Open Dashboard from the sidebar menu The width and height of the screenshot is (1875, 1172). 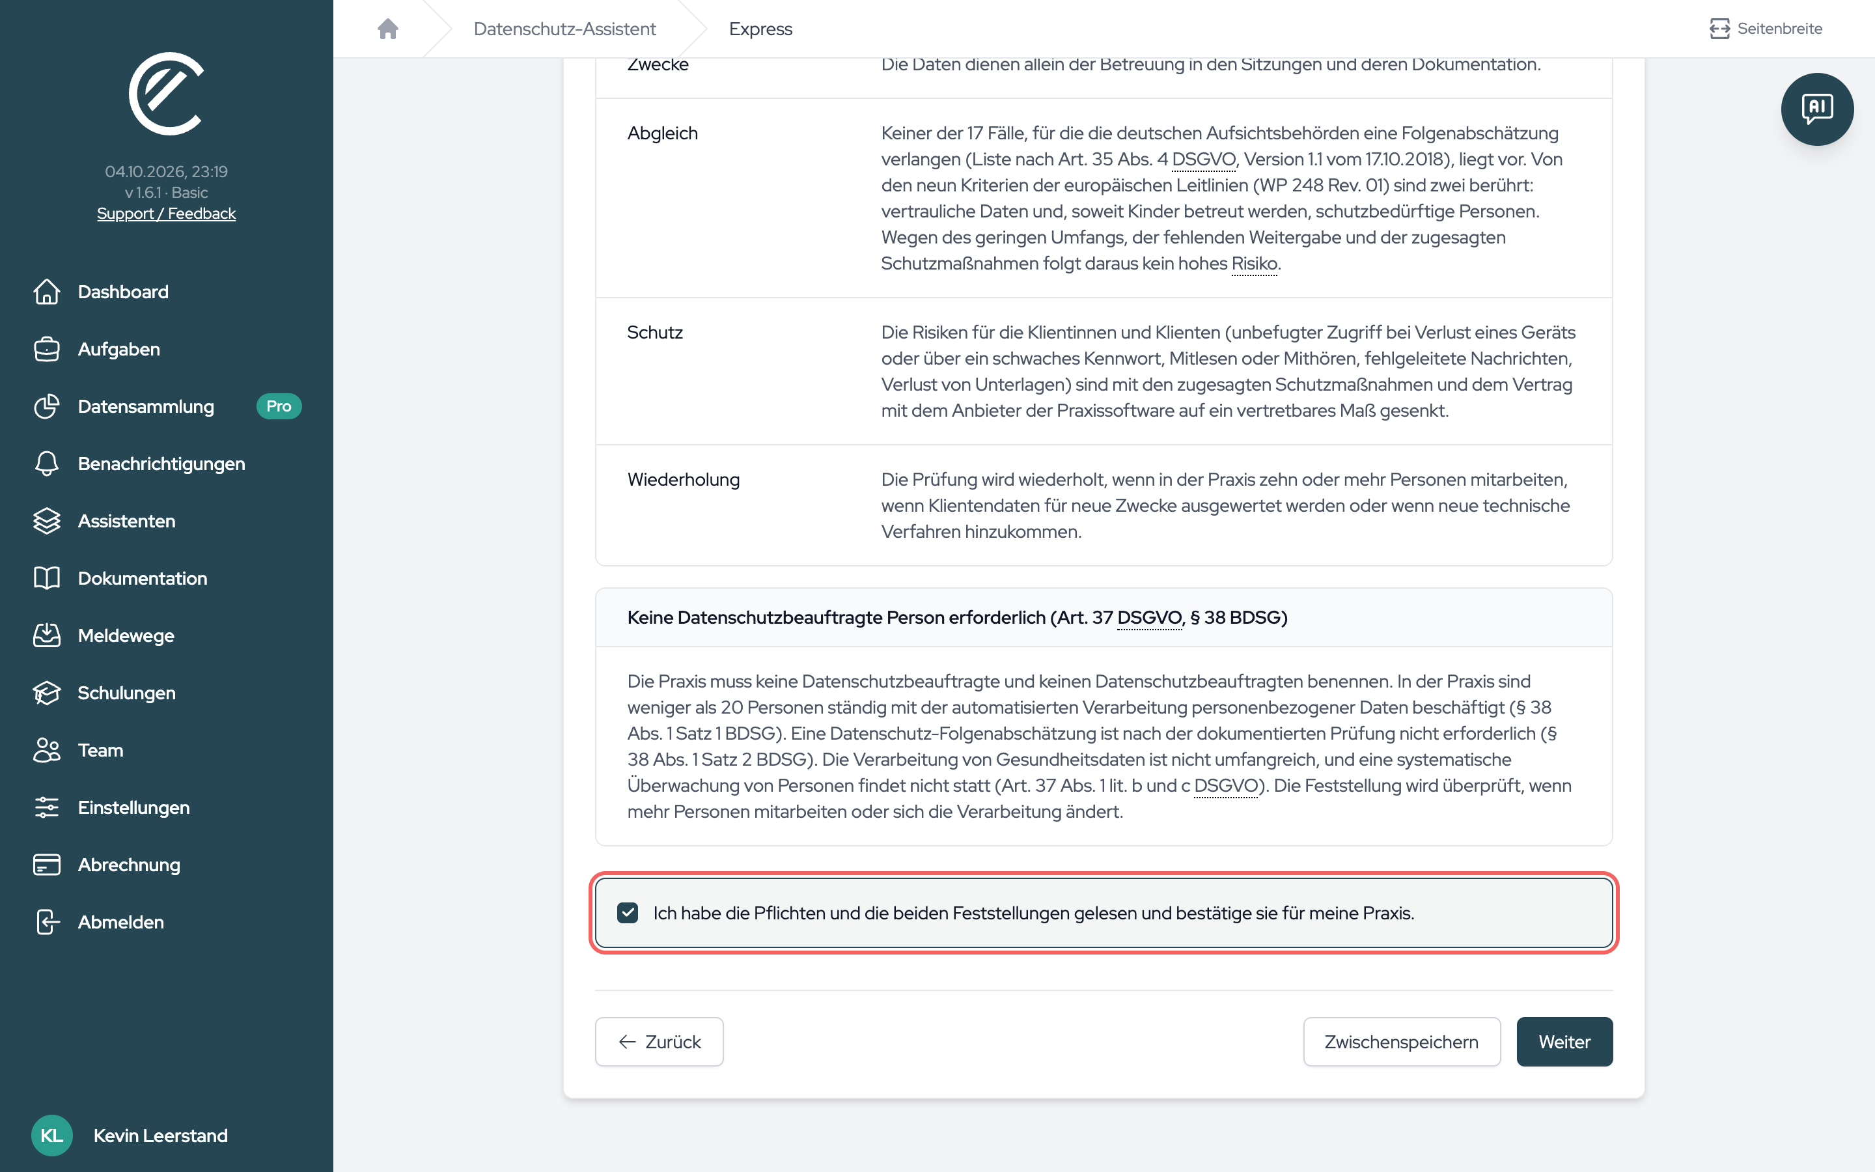click(122, 292)
